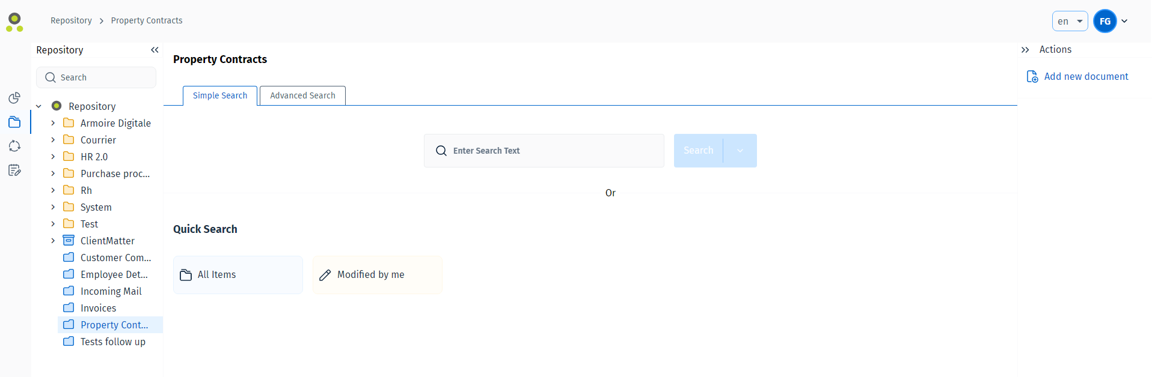Image resolution: width=1152 pixels, height=377 pixels.
Task: Select the repository folders sidebar icon
Action: 14,122
